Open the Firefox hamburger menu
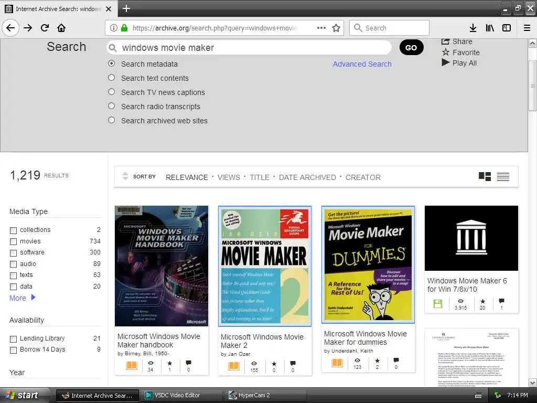 click(x=527, y=28)
